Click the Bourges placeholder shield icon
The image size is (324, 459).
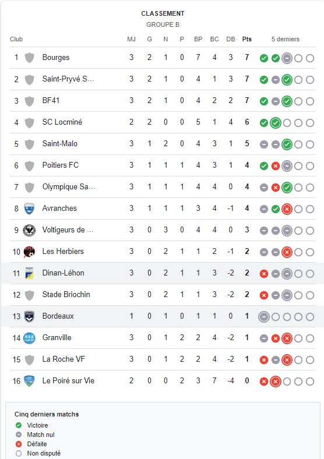click(x=29, y=58)
